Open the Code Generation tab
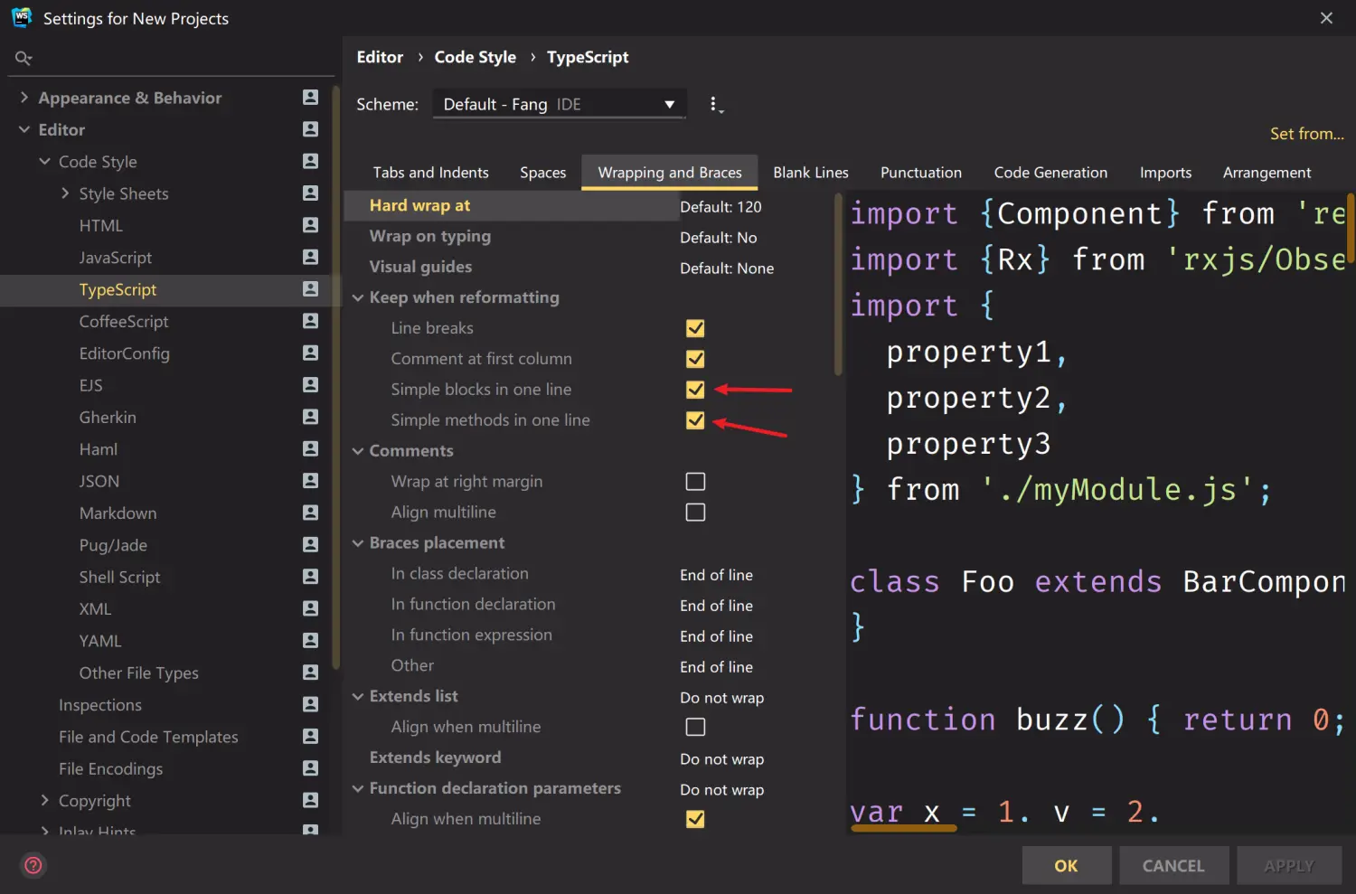 [1050, 172]
